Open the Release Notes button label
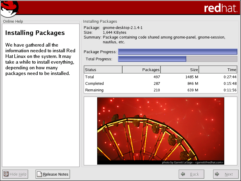Viewport: 241px width, 181px height. [56, 174]
